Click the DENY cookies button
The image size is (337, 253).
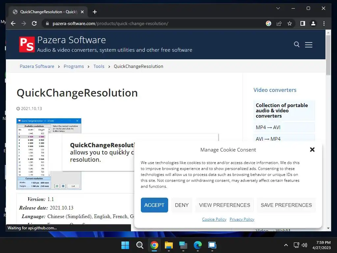tap(182, 205)
